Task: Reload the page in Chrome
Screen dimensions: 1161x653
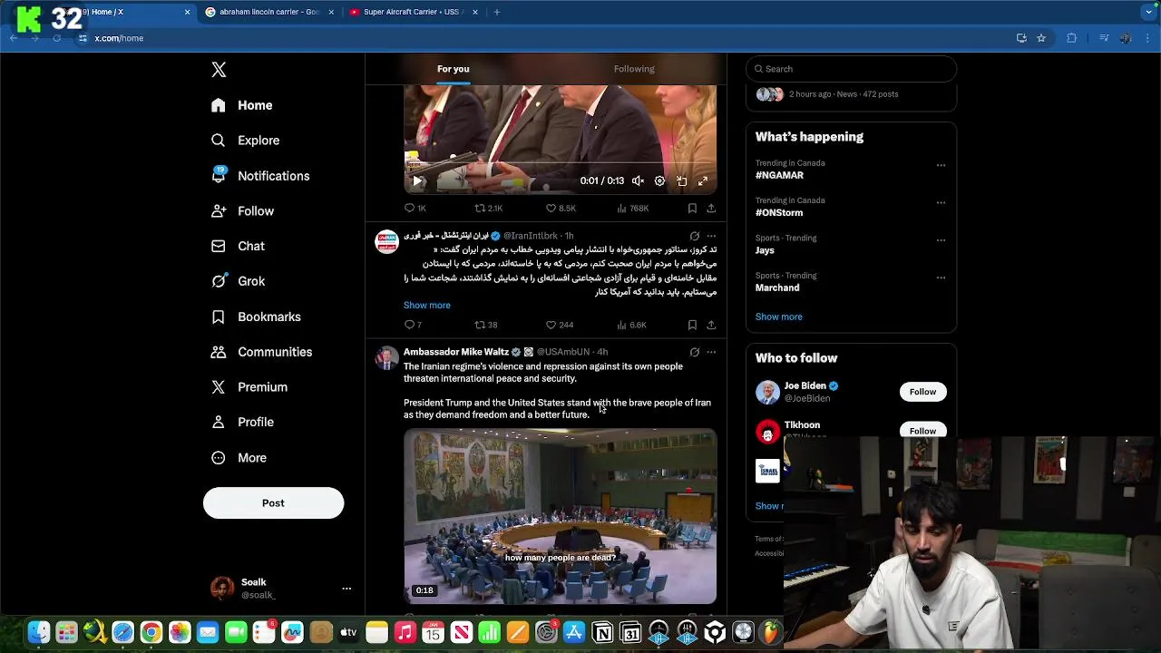Action: [56, 38]
